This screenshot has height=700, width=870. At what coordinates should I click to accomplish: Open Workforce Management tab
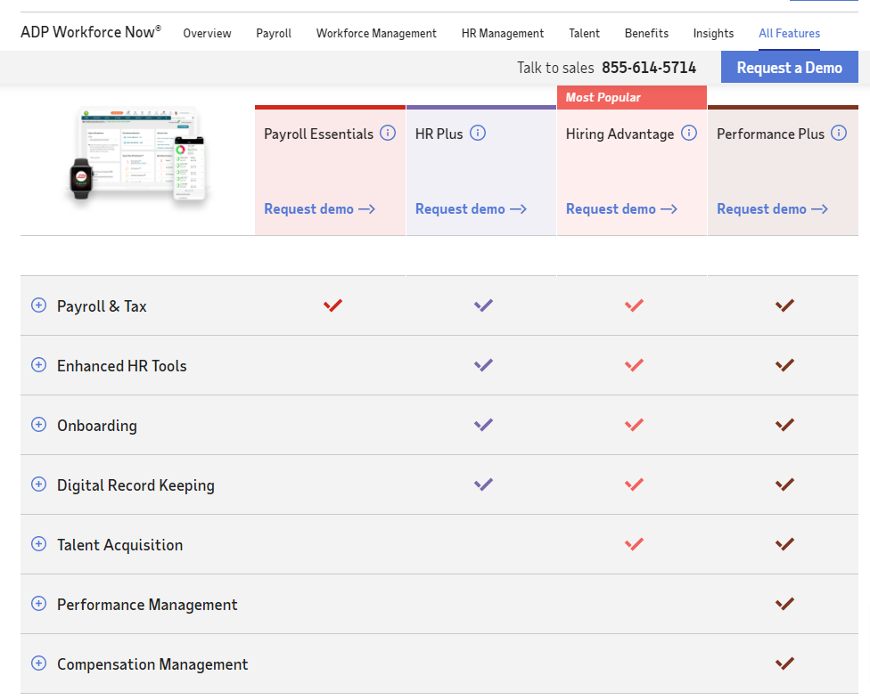pyautogui.click(x=376, y=33)
